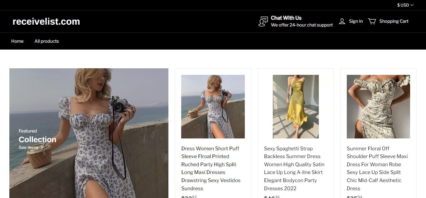Expand the $ USD currency dropdown
Viewport: 426px width, 198px height.
tap(405, 5)
